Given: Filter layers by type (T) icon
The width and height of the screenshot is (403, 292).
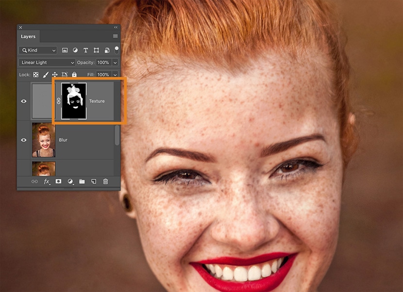Looking at the screenshot, I should point(86,50).
